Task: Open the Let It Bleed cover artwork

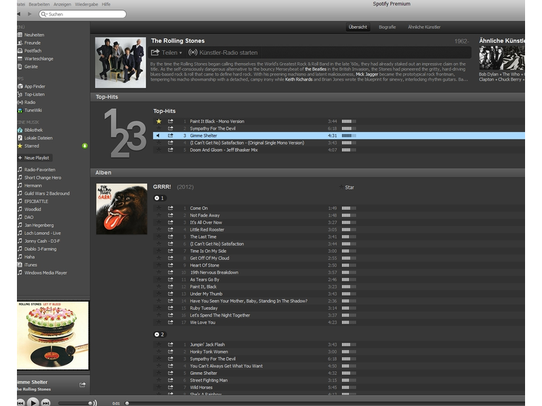Action: click(x=53, y=335)
